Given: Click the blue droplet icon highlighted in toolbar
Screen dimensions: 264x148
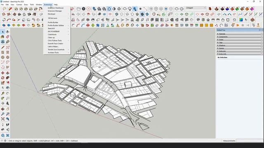Looking at the screenshot, I should (x=109, y=9).
